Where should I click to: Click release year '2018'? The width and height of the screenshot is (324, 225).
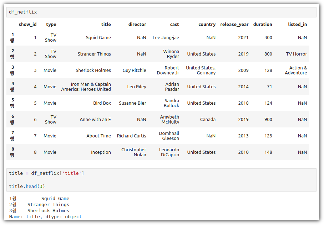243,103
